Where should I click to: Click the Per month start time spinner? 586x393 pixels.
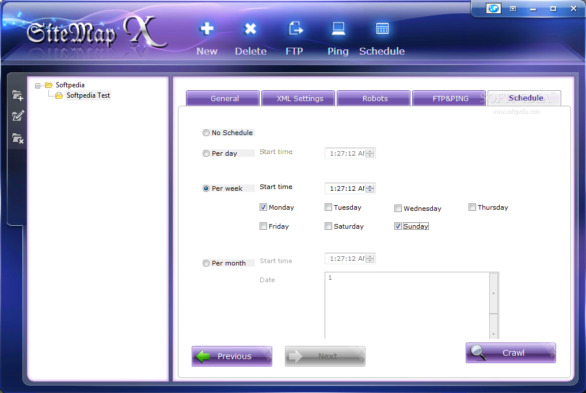click(370, 259)
